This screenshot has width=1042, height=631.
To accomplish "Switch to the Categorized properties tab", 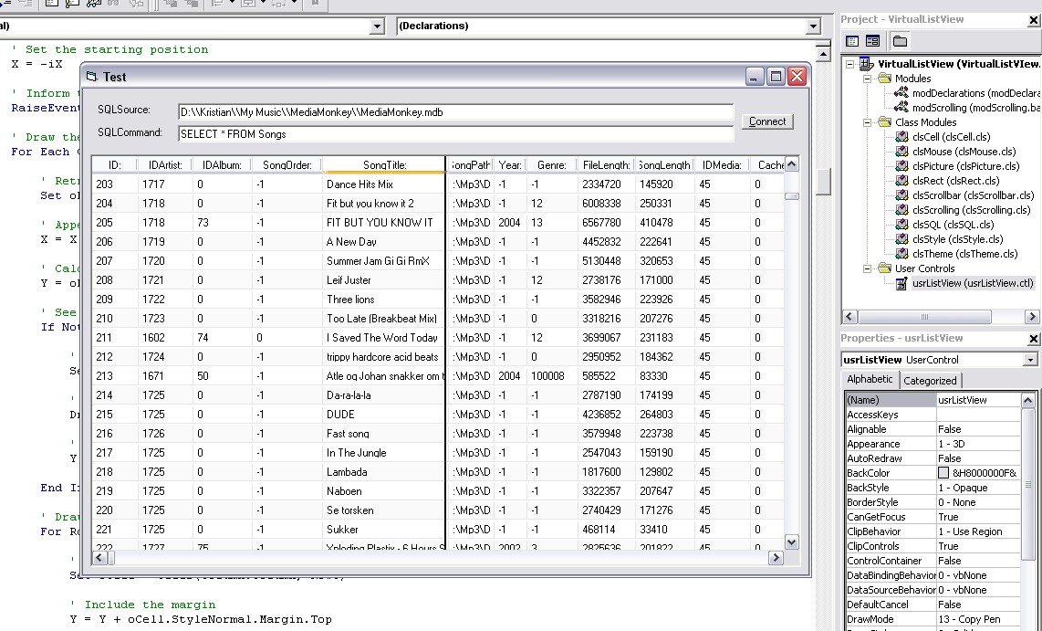I will point(930,381).
